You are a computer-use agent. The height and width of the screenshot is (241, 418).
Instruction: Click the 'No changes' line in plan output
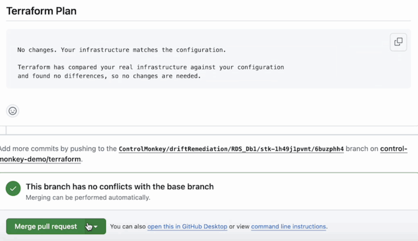point(121,50)
